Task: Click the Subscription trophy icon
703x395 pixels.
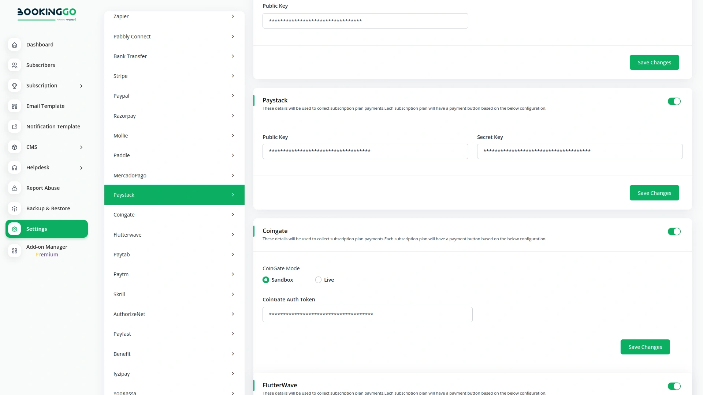Action: tap(14, 86)
